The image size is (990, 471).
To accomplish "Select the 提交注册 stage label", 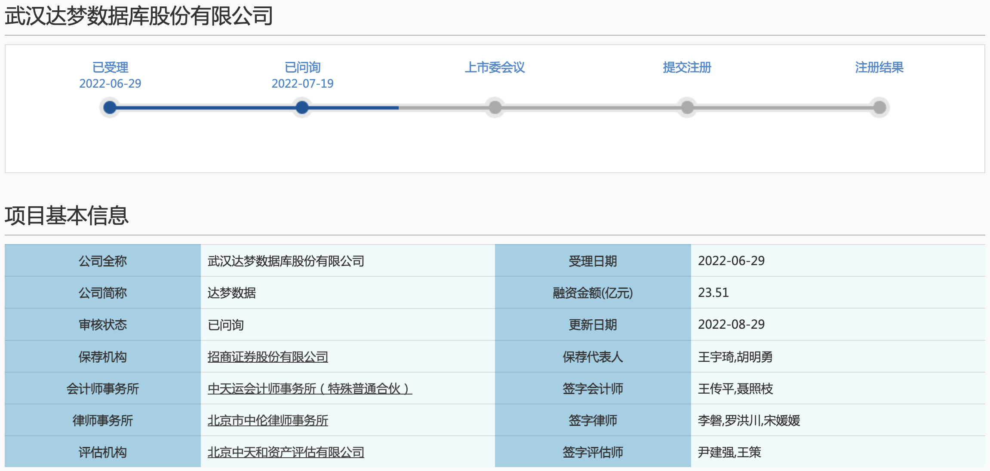I will click(x=687, y=67).
